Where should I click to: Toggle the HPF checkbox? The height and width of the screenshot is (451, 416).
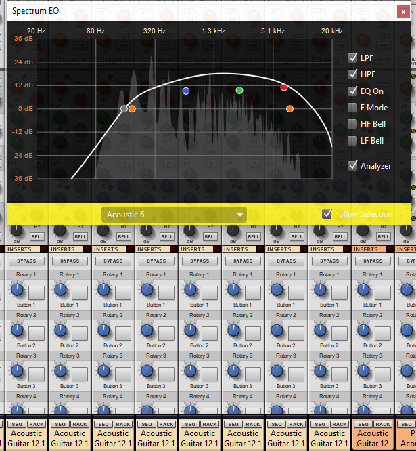pos(352,74)
